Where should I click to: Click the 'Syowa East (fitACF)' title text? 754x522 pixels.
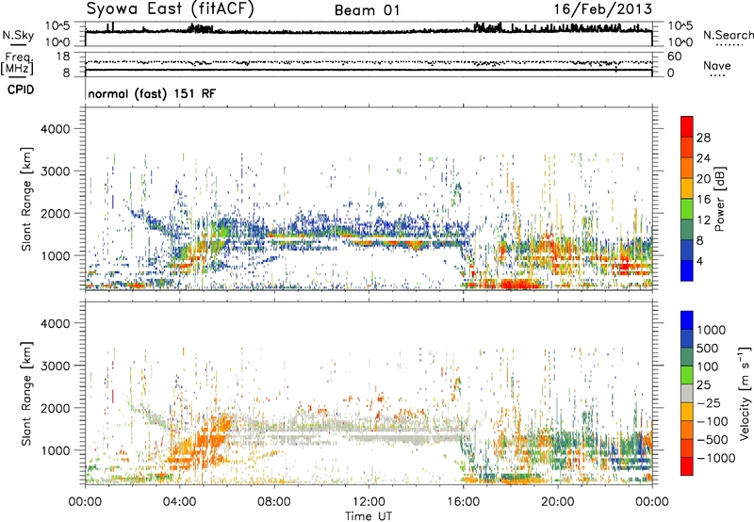pyautogui.click(x=170, y=8)
